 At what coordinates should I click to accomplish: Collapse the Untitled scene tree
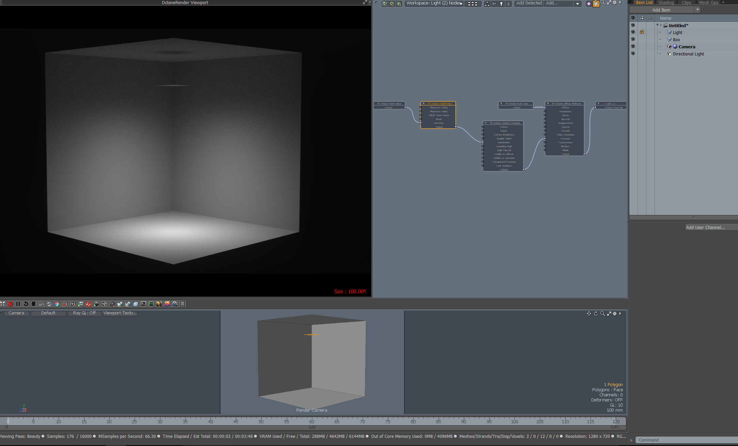click(x=657, y=25)
